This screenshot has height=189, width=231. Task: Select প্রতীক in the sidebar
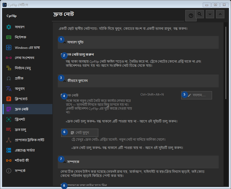(x=27, y=78)
